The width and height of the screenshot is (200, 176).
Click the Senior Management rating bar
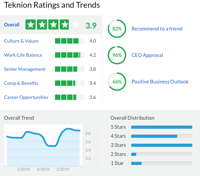click(x=70, y=69)
